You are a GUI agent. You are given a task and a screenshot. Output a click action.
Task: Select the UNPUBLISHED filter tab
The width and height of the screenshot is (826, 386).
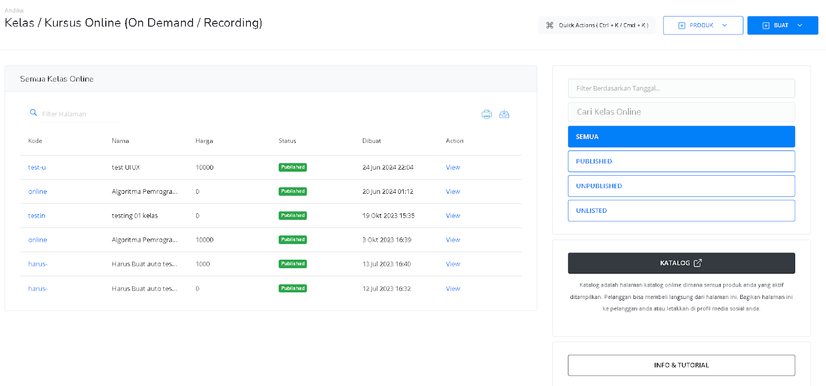pyautogui.click(x=681, y=186)
